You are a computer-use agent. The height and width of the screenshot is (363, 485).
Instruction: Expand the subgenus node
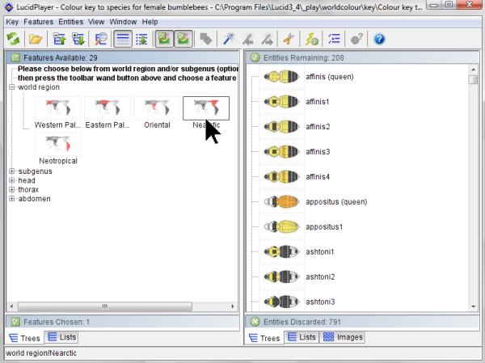(x=12, y=171)
